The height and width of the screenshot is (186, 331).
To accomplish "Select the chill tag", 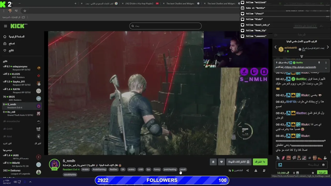I will [141, 169].
